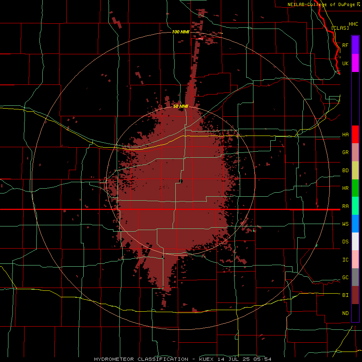Click the 100 NMI range ring label
The width and height of the screenshot is (362, 362).
point(181,32)
